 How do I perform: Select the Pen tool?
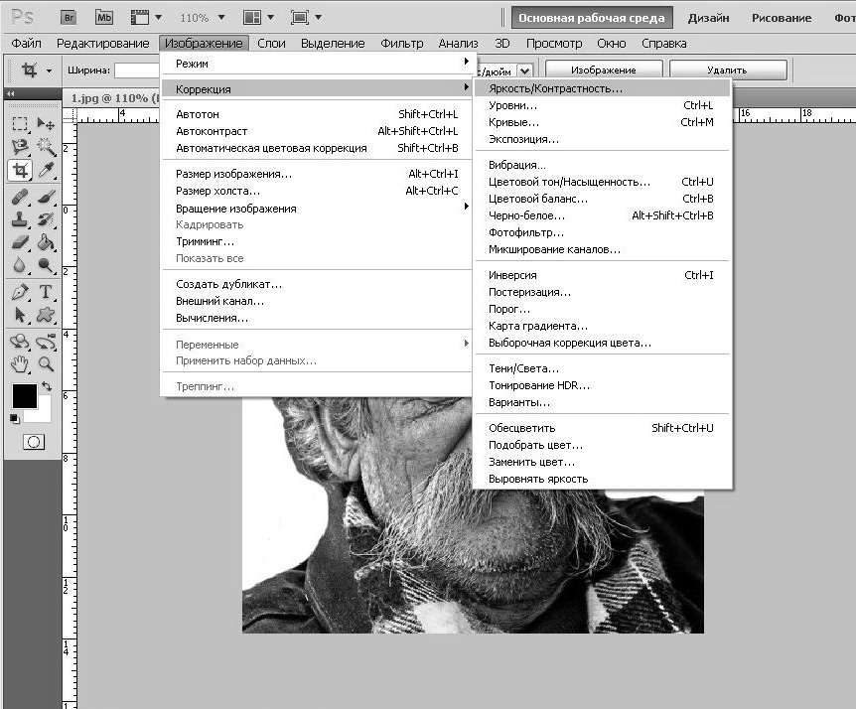(x=20, y=292)
